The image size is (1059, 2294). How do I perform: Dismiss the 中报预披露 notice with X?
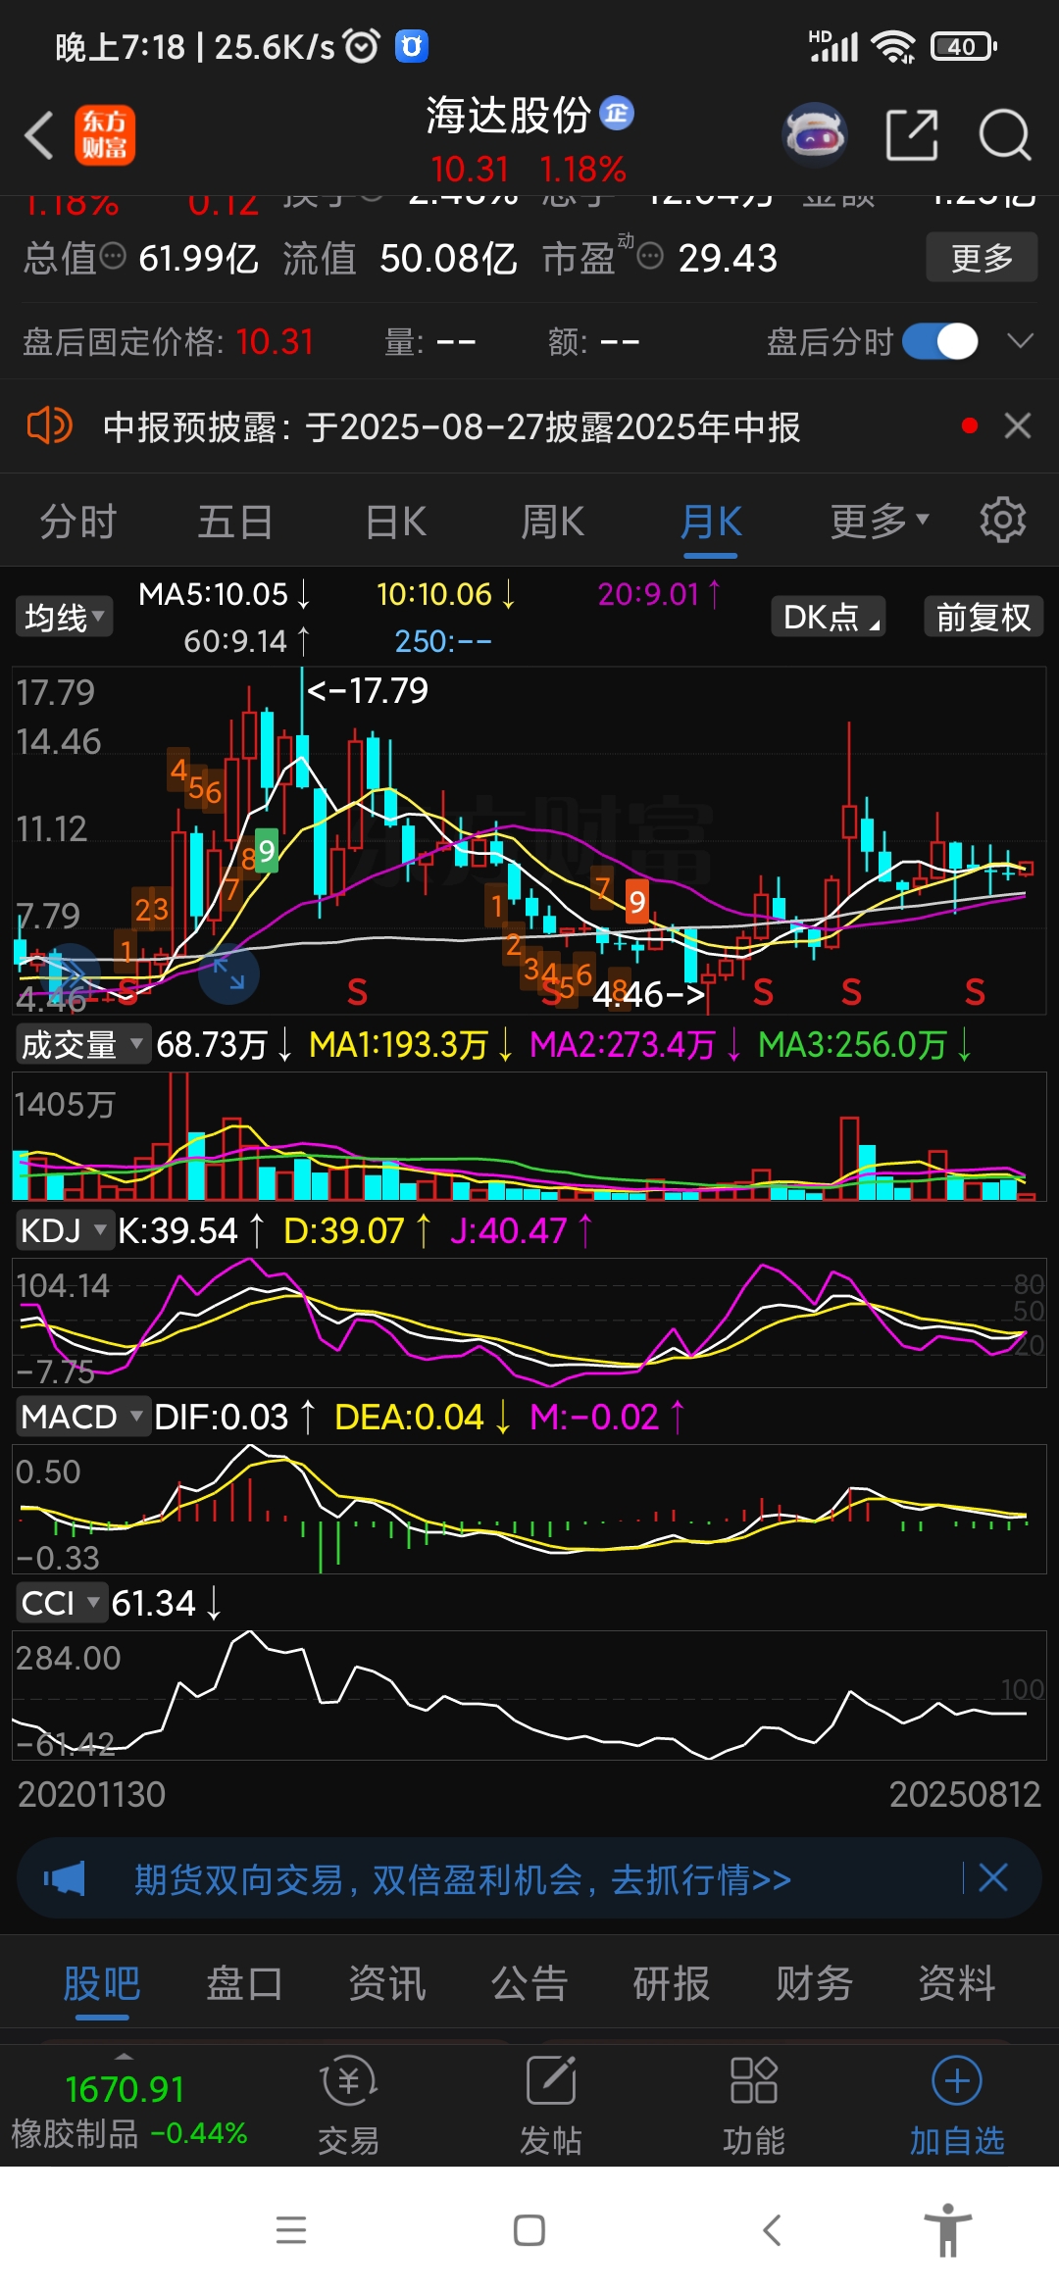point(1018,425)
